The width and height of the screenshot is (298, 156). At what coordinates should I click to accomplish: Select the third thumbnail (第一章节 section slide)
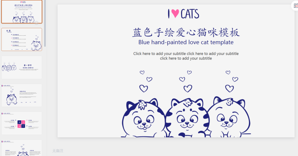coord(22,67)
